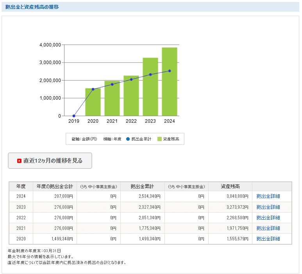Click the 2021 green bar in chart
Screen dimensions: 302x274
pyautogui.click(x=112, y=98)
